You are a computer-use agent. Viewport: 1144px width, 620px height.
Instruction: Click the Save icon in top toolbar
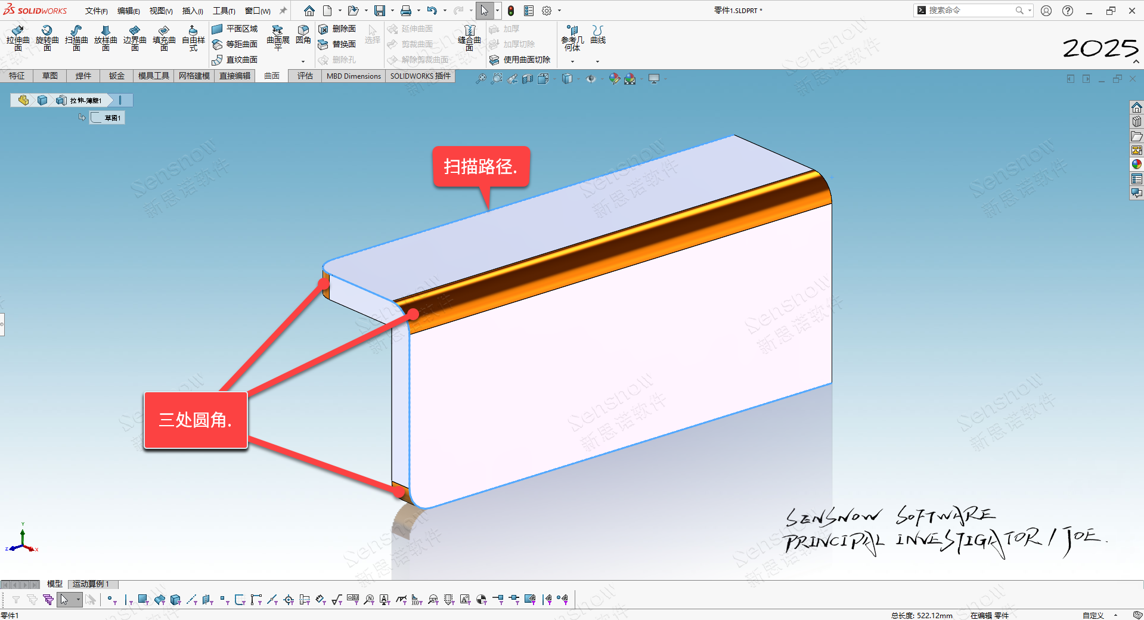(x=379, y=11)
